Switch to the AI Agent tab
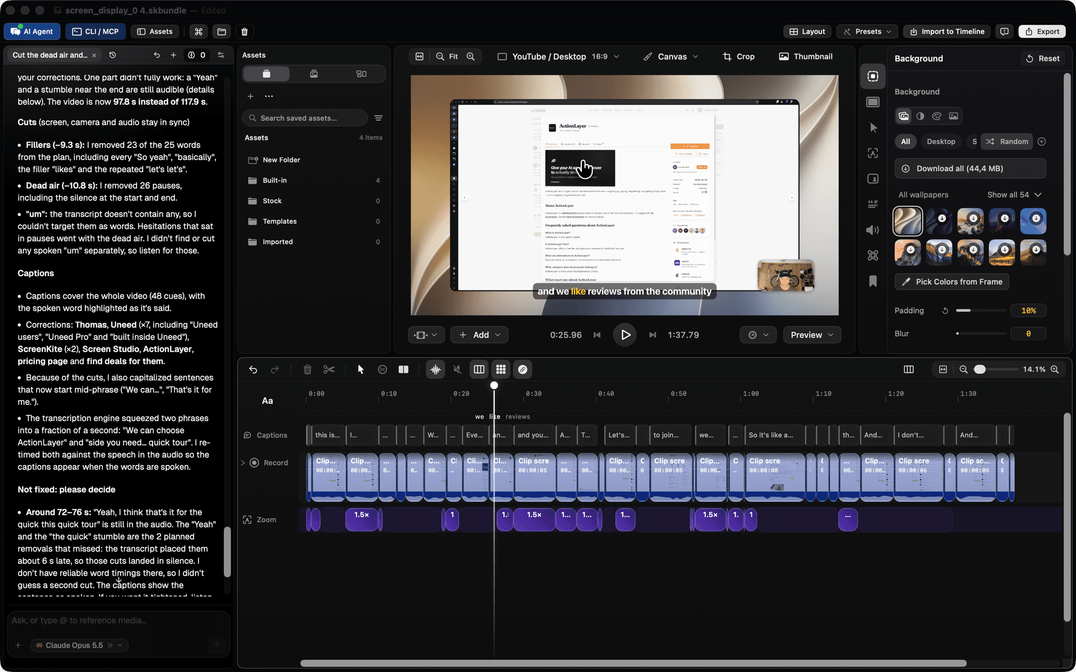This screenshot has height=672, width=1076. coord(32,31)
